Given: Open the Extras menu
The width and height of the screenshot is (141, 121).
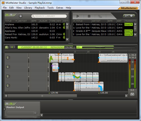Looking at the screenshot, I should pyautogui.click(x=60, y=8).
